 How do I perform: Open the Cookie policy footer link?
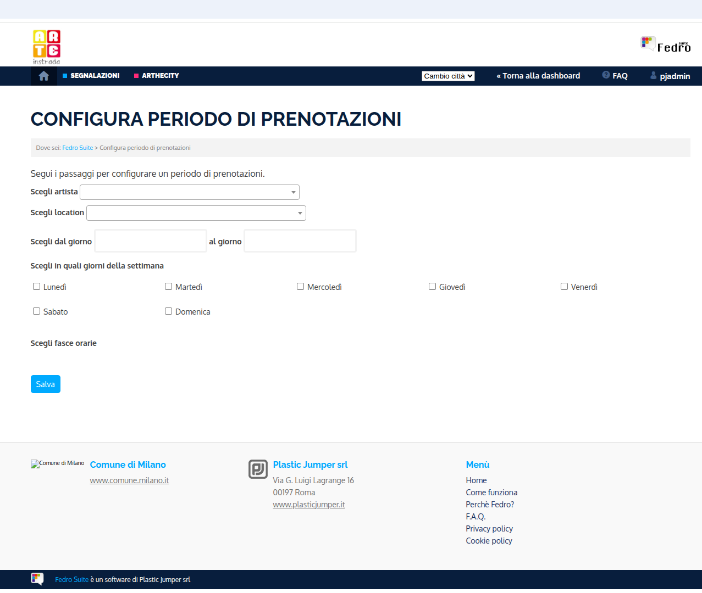(x=489, y=541)
